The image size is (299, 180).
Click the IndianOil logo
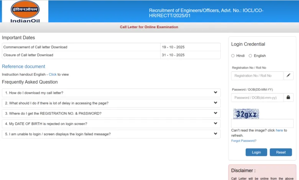[25, 11]
